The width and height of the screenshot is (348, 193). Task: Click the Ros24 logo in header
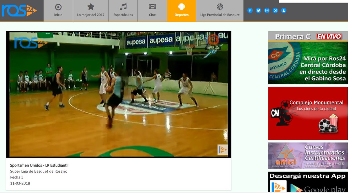point(19,10)
